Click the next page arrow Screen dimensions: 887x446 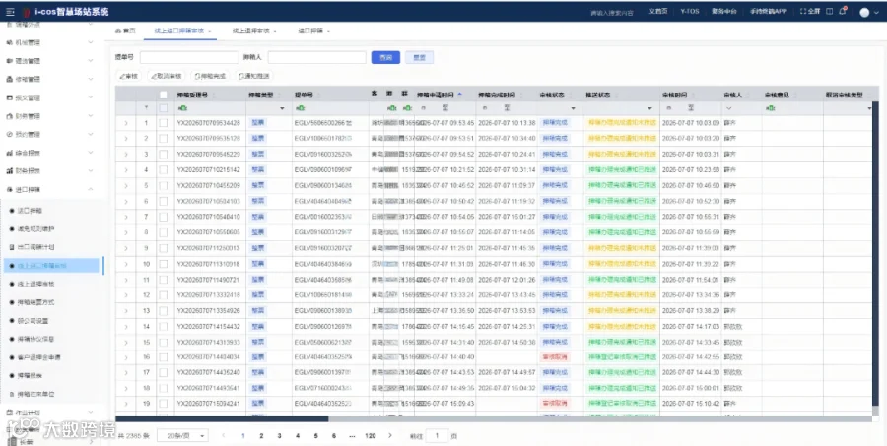tap(389, 436)
